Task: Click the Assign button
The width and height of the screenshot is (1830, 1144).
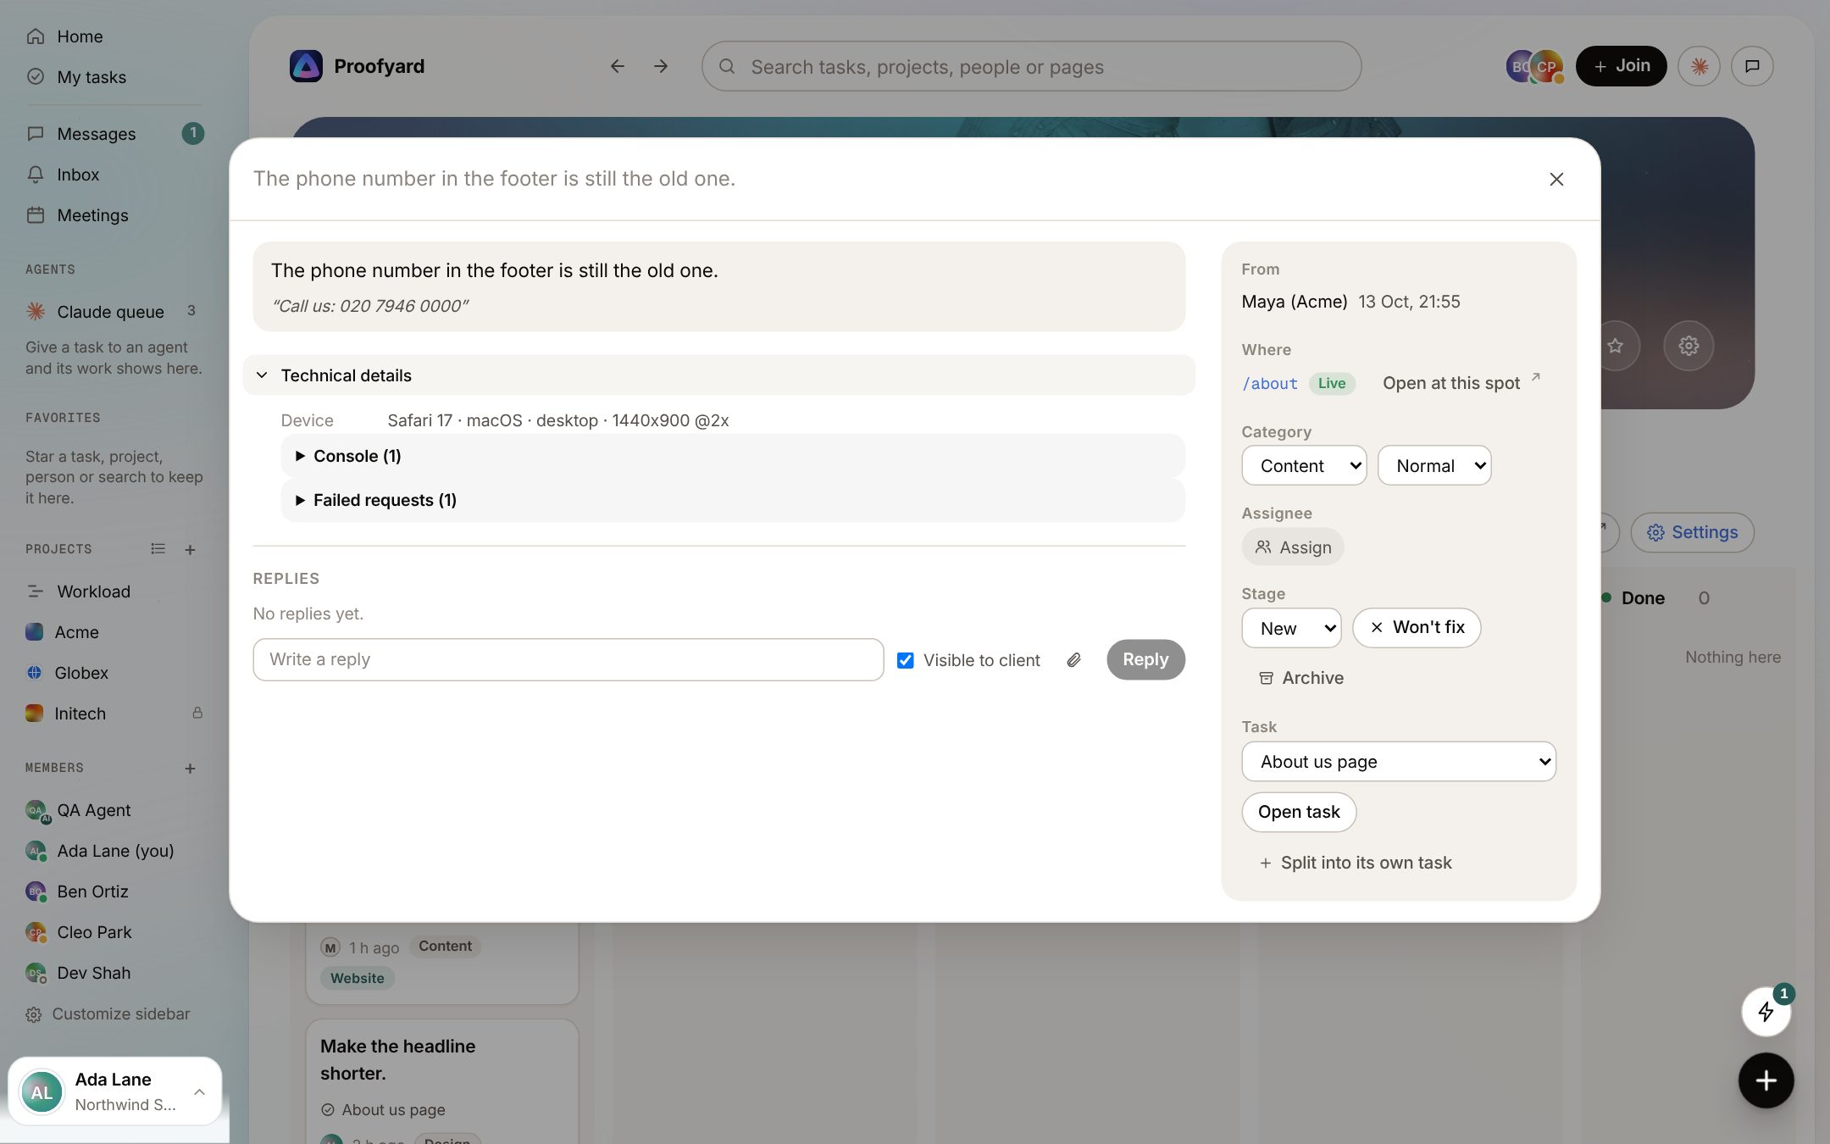Action: tap(1293, 547)
